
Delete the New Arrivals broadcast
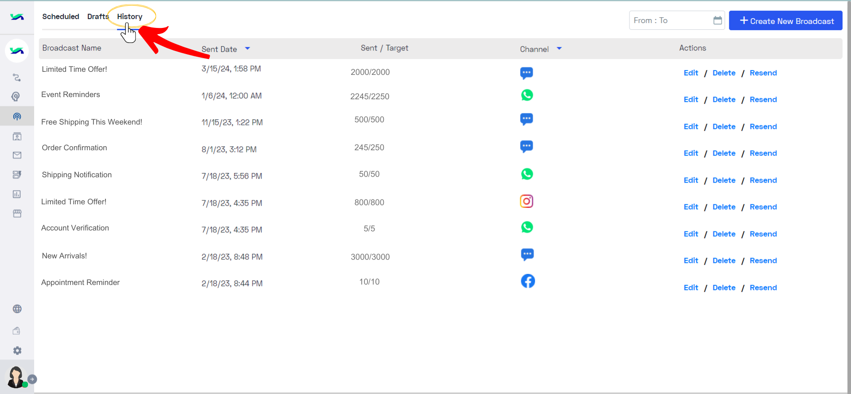click(x=724, y=260)
